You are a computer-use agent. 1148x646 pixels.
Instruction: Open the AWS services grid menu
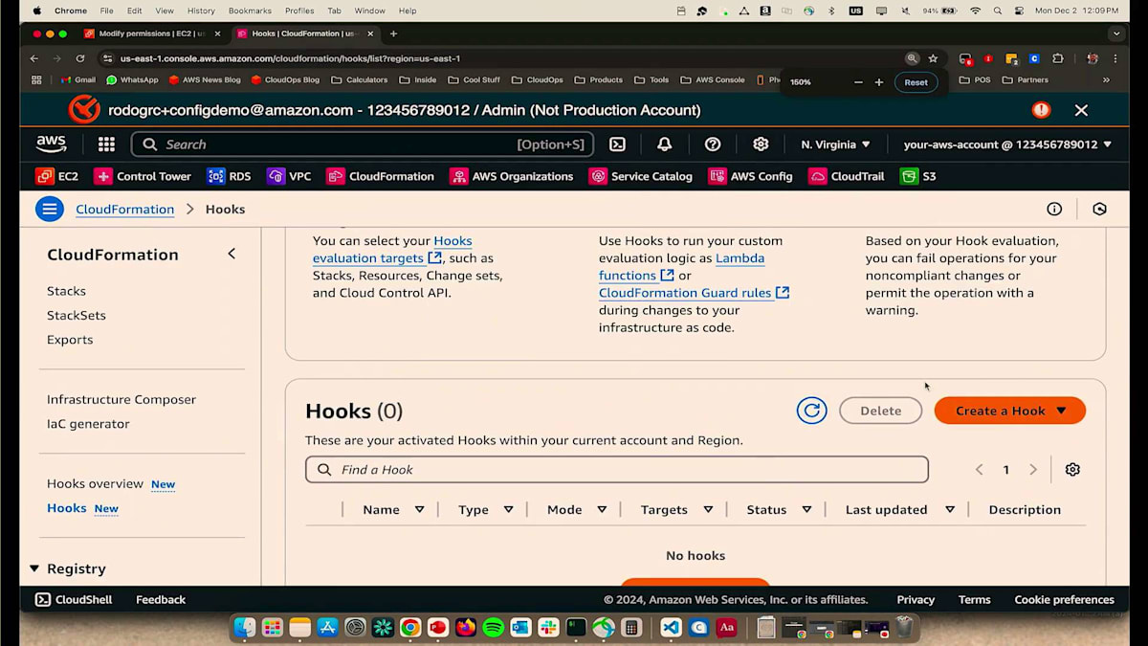pyautogui.click(x=106, y=145)
